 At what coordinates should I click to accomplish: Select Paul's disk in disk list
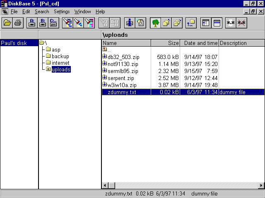click(13, 43)
